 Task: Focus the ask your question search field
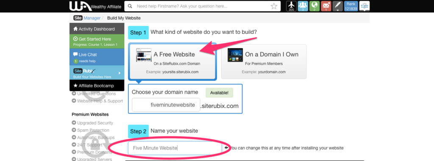[202, 6]
